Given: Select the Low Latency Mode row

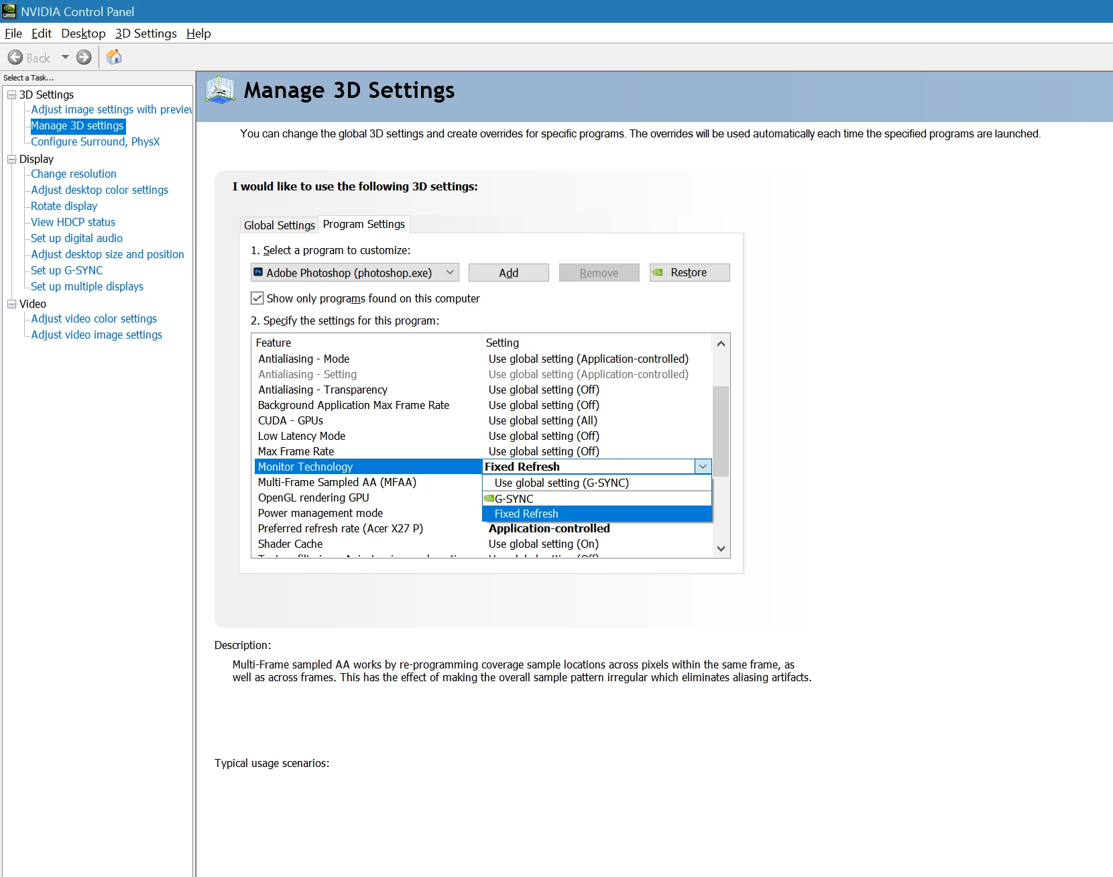Looking at the screenshot, I should pos(481,436).
